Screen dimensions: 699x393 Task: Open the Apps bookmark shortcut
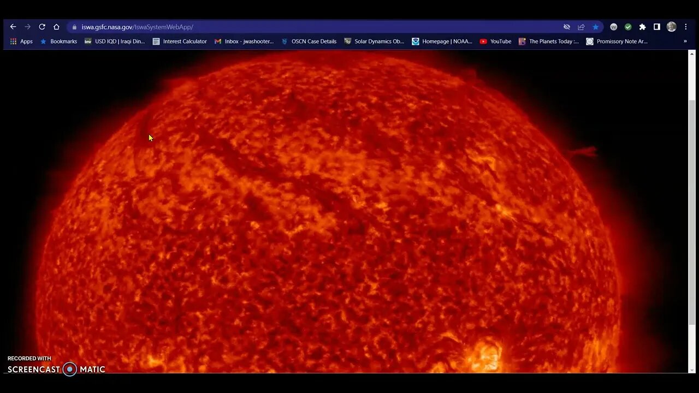click(21, 41)
